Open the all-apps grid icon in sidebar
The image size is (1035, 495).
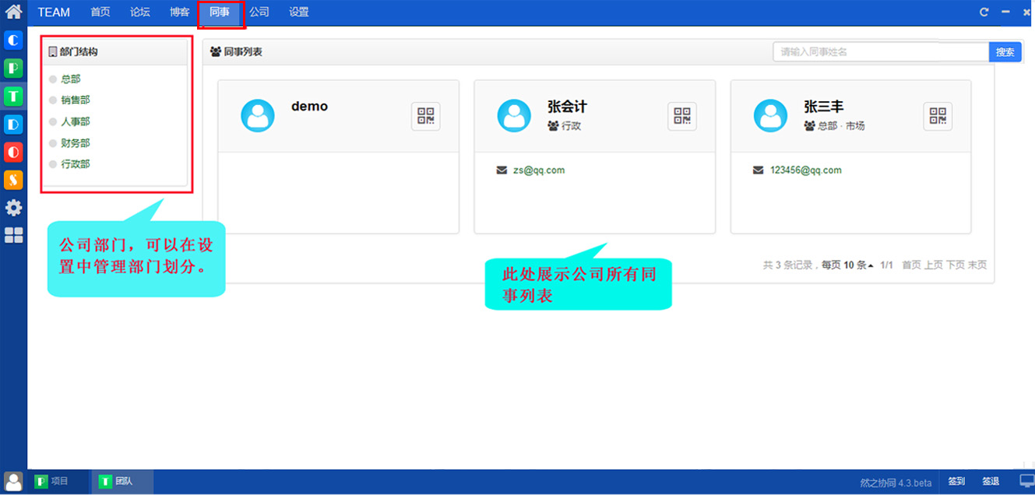[x=13, y=236]
